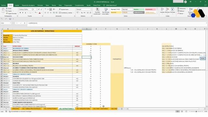Open the Fórmulas ribbon tab
This screenshot has width=208, height=117.
click(40, 5)
